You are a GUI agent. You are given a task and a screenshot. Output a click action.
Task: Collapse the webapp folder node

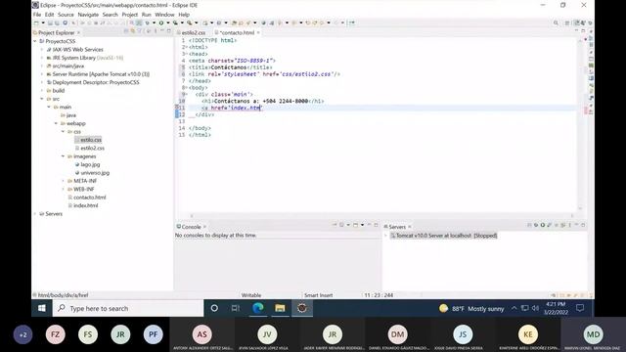point(56,123)
